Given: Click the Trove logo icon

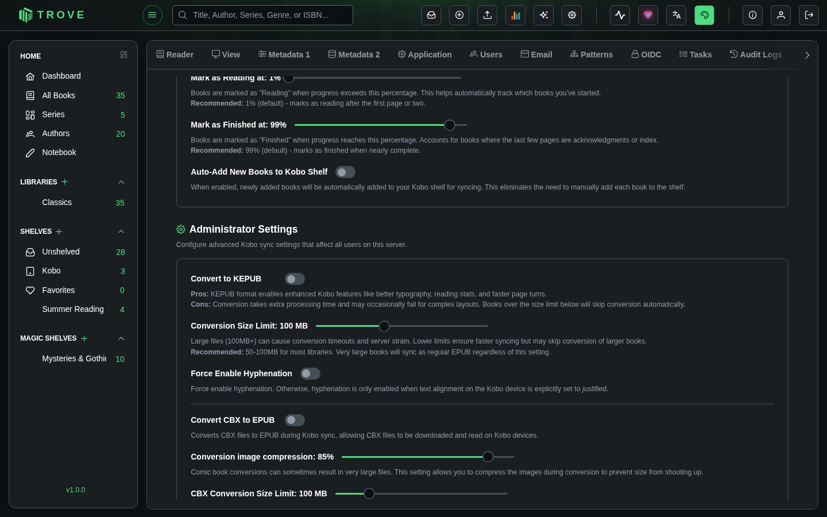Looking at the screenshot, I should pos(26,15).
